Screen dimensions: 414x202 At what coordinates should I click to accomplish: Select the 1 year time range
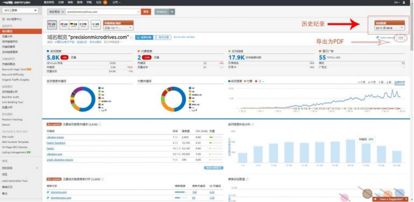(x=381, y=82)
